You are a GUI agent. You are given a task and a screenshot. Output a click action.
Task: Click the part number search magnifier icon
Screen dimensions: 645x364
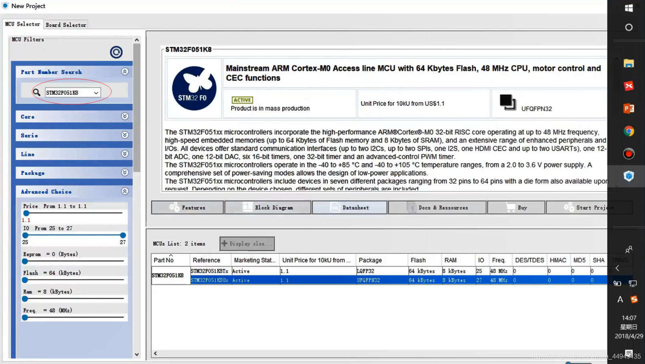[36, 92]
